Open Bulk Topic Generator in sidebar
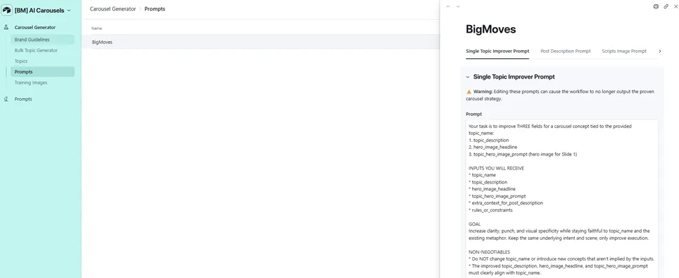This screenshot has height=278, width=679. [x=42, y=51]
